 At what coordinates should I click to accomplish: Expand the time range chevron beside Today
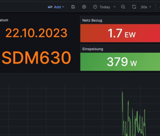[114, 7]
